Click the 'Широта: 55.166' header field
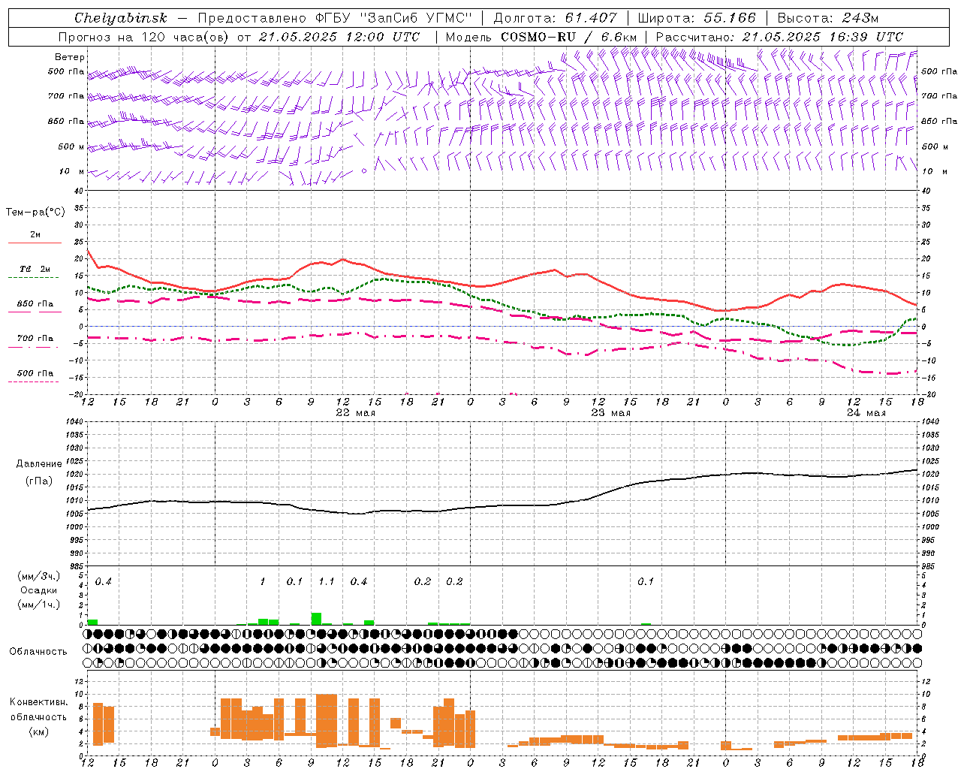The width and height of the screenshot is (961, 769). (697, 18)
